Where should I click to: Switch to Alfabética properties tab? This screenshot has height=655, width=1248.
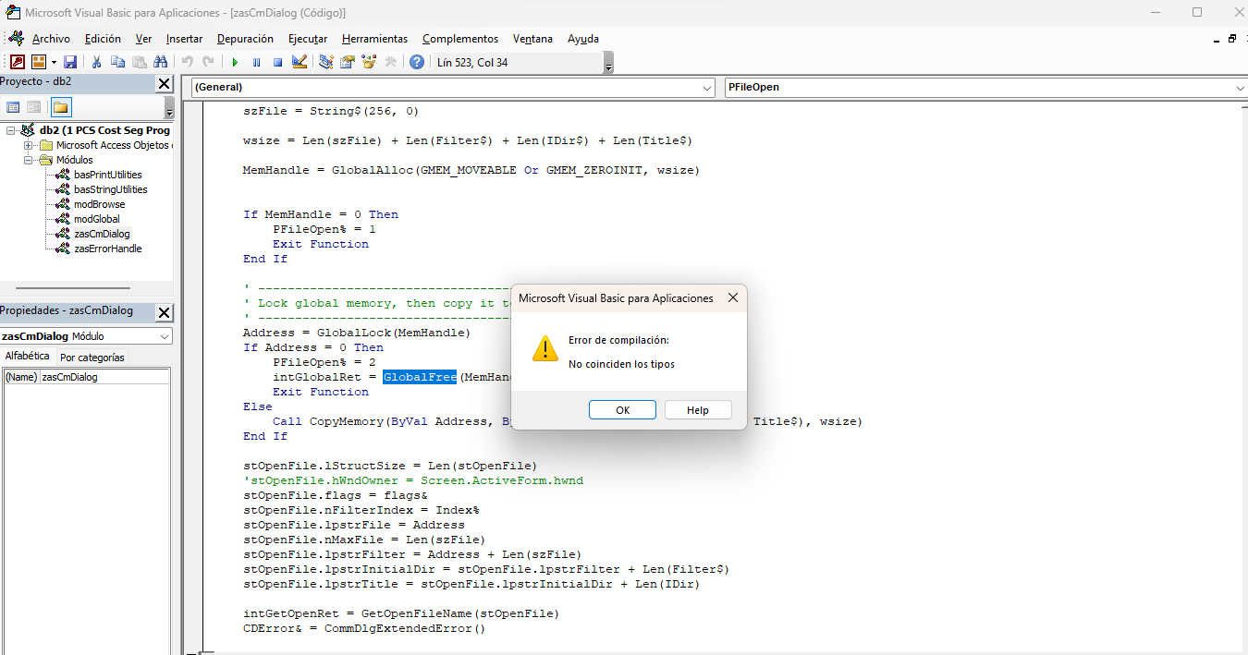pyautogui.click(x=27, y=357)
